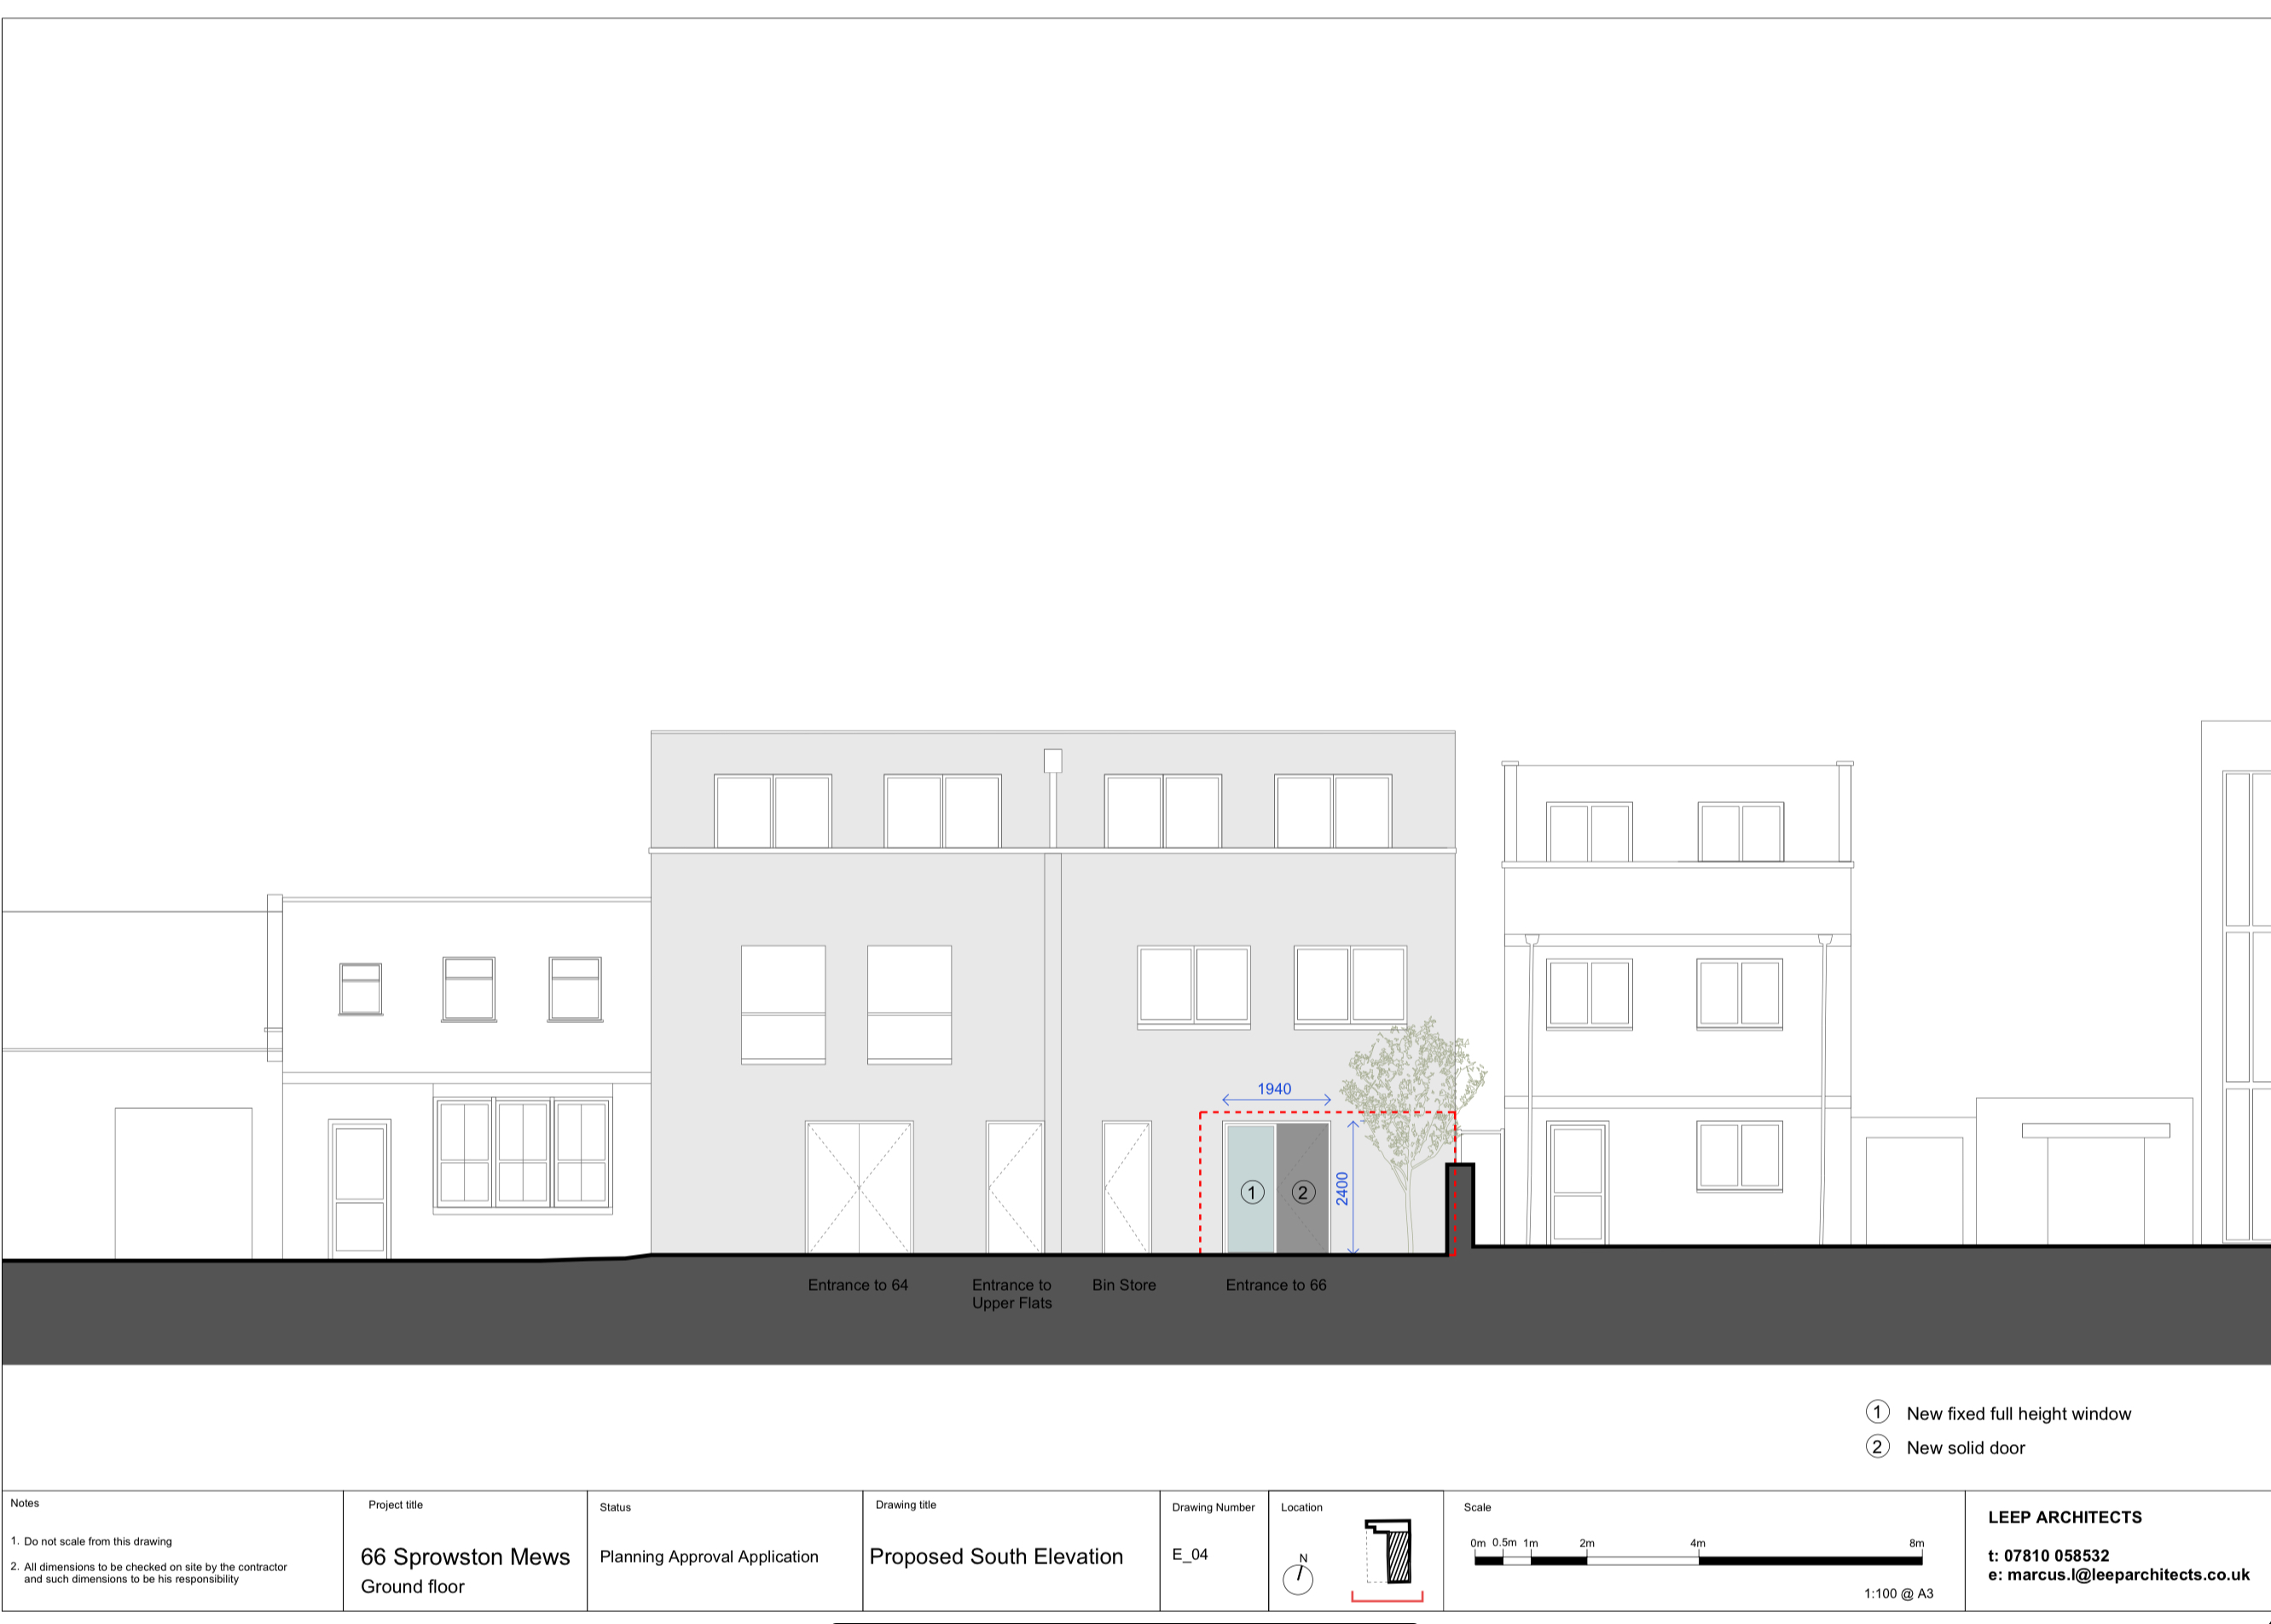Click the Entrance to Upper Flats label
The height and width of the screenshot is (1624, 2271).
[x=1011, y=1294]
